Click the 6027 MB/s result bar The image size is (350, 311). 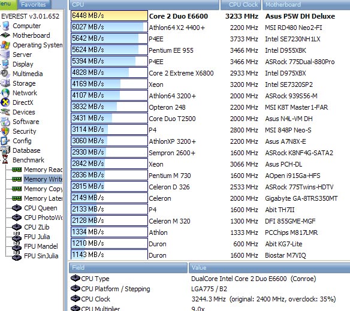point(109,27)
